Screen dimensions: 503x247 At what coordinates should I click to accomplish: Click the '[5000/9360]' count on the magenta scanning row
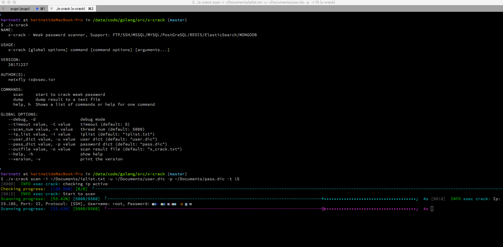[x=86, y=209]
